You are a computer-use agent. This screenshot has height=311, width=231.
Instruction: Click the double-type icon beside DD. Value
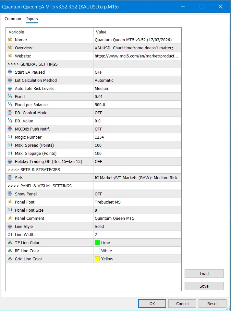click(10, 121)
